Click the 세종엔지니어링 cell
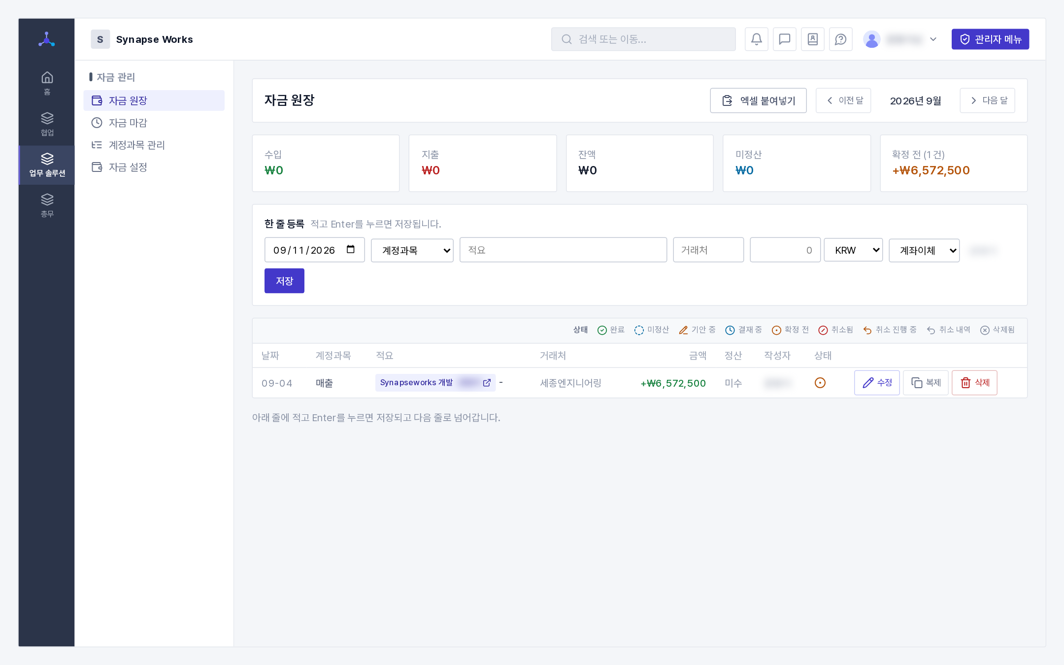 coord(571,383)
